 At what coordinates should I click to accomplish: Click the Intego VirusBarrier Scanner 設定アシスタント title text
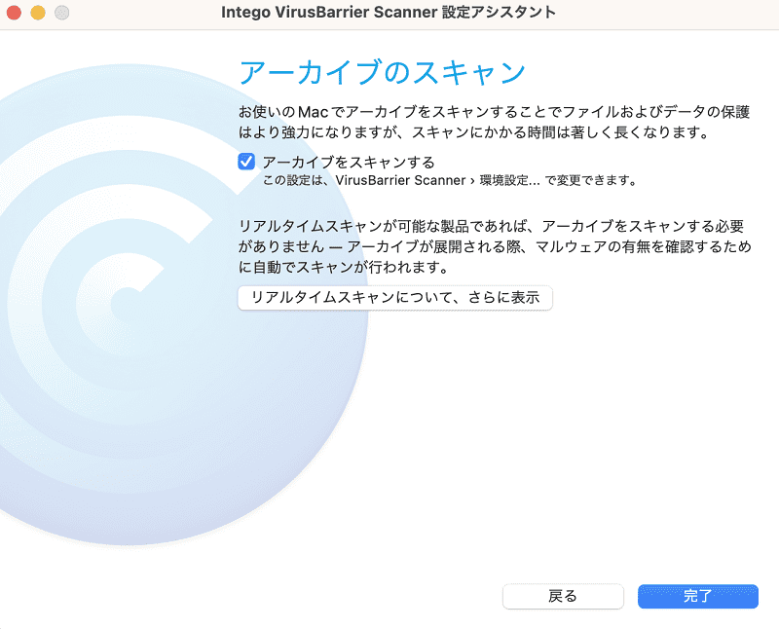point(389,12)
